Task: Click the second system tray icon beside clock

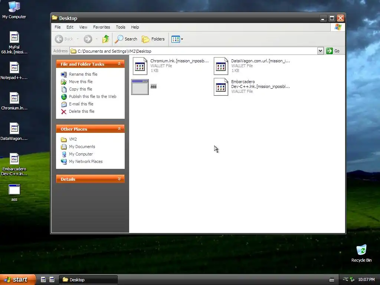Action: click(x=352, y=279)
